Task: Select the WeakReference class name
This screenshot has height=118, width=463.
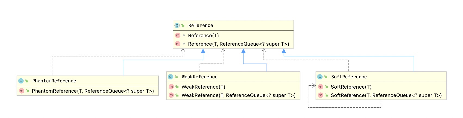Action: point(200,77)
